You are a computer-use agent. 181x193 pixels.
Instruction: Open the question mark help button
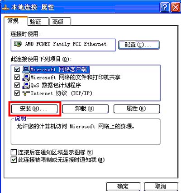tap(164, 7)
